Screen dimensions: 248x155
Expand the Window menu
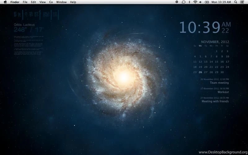[61, 2]
